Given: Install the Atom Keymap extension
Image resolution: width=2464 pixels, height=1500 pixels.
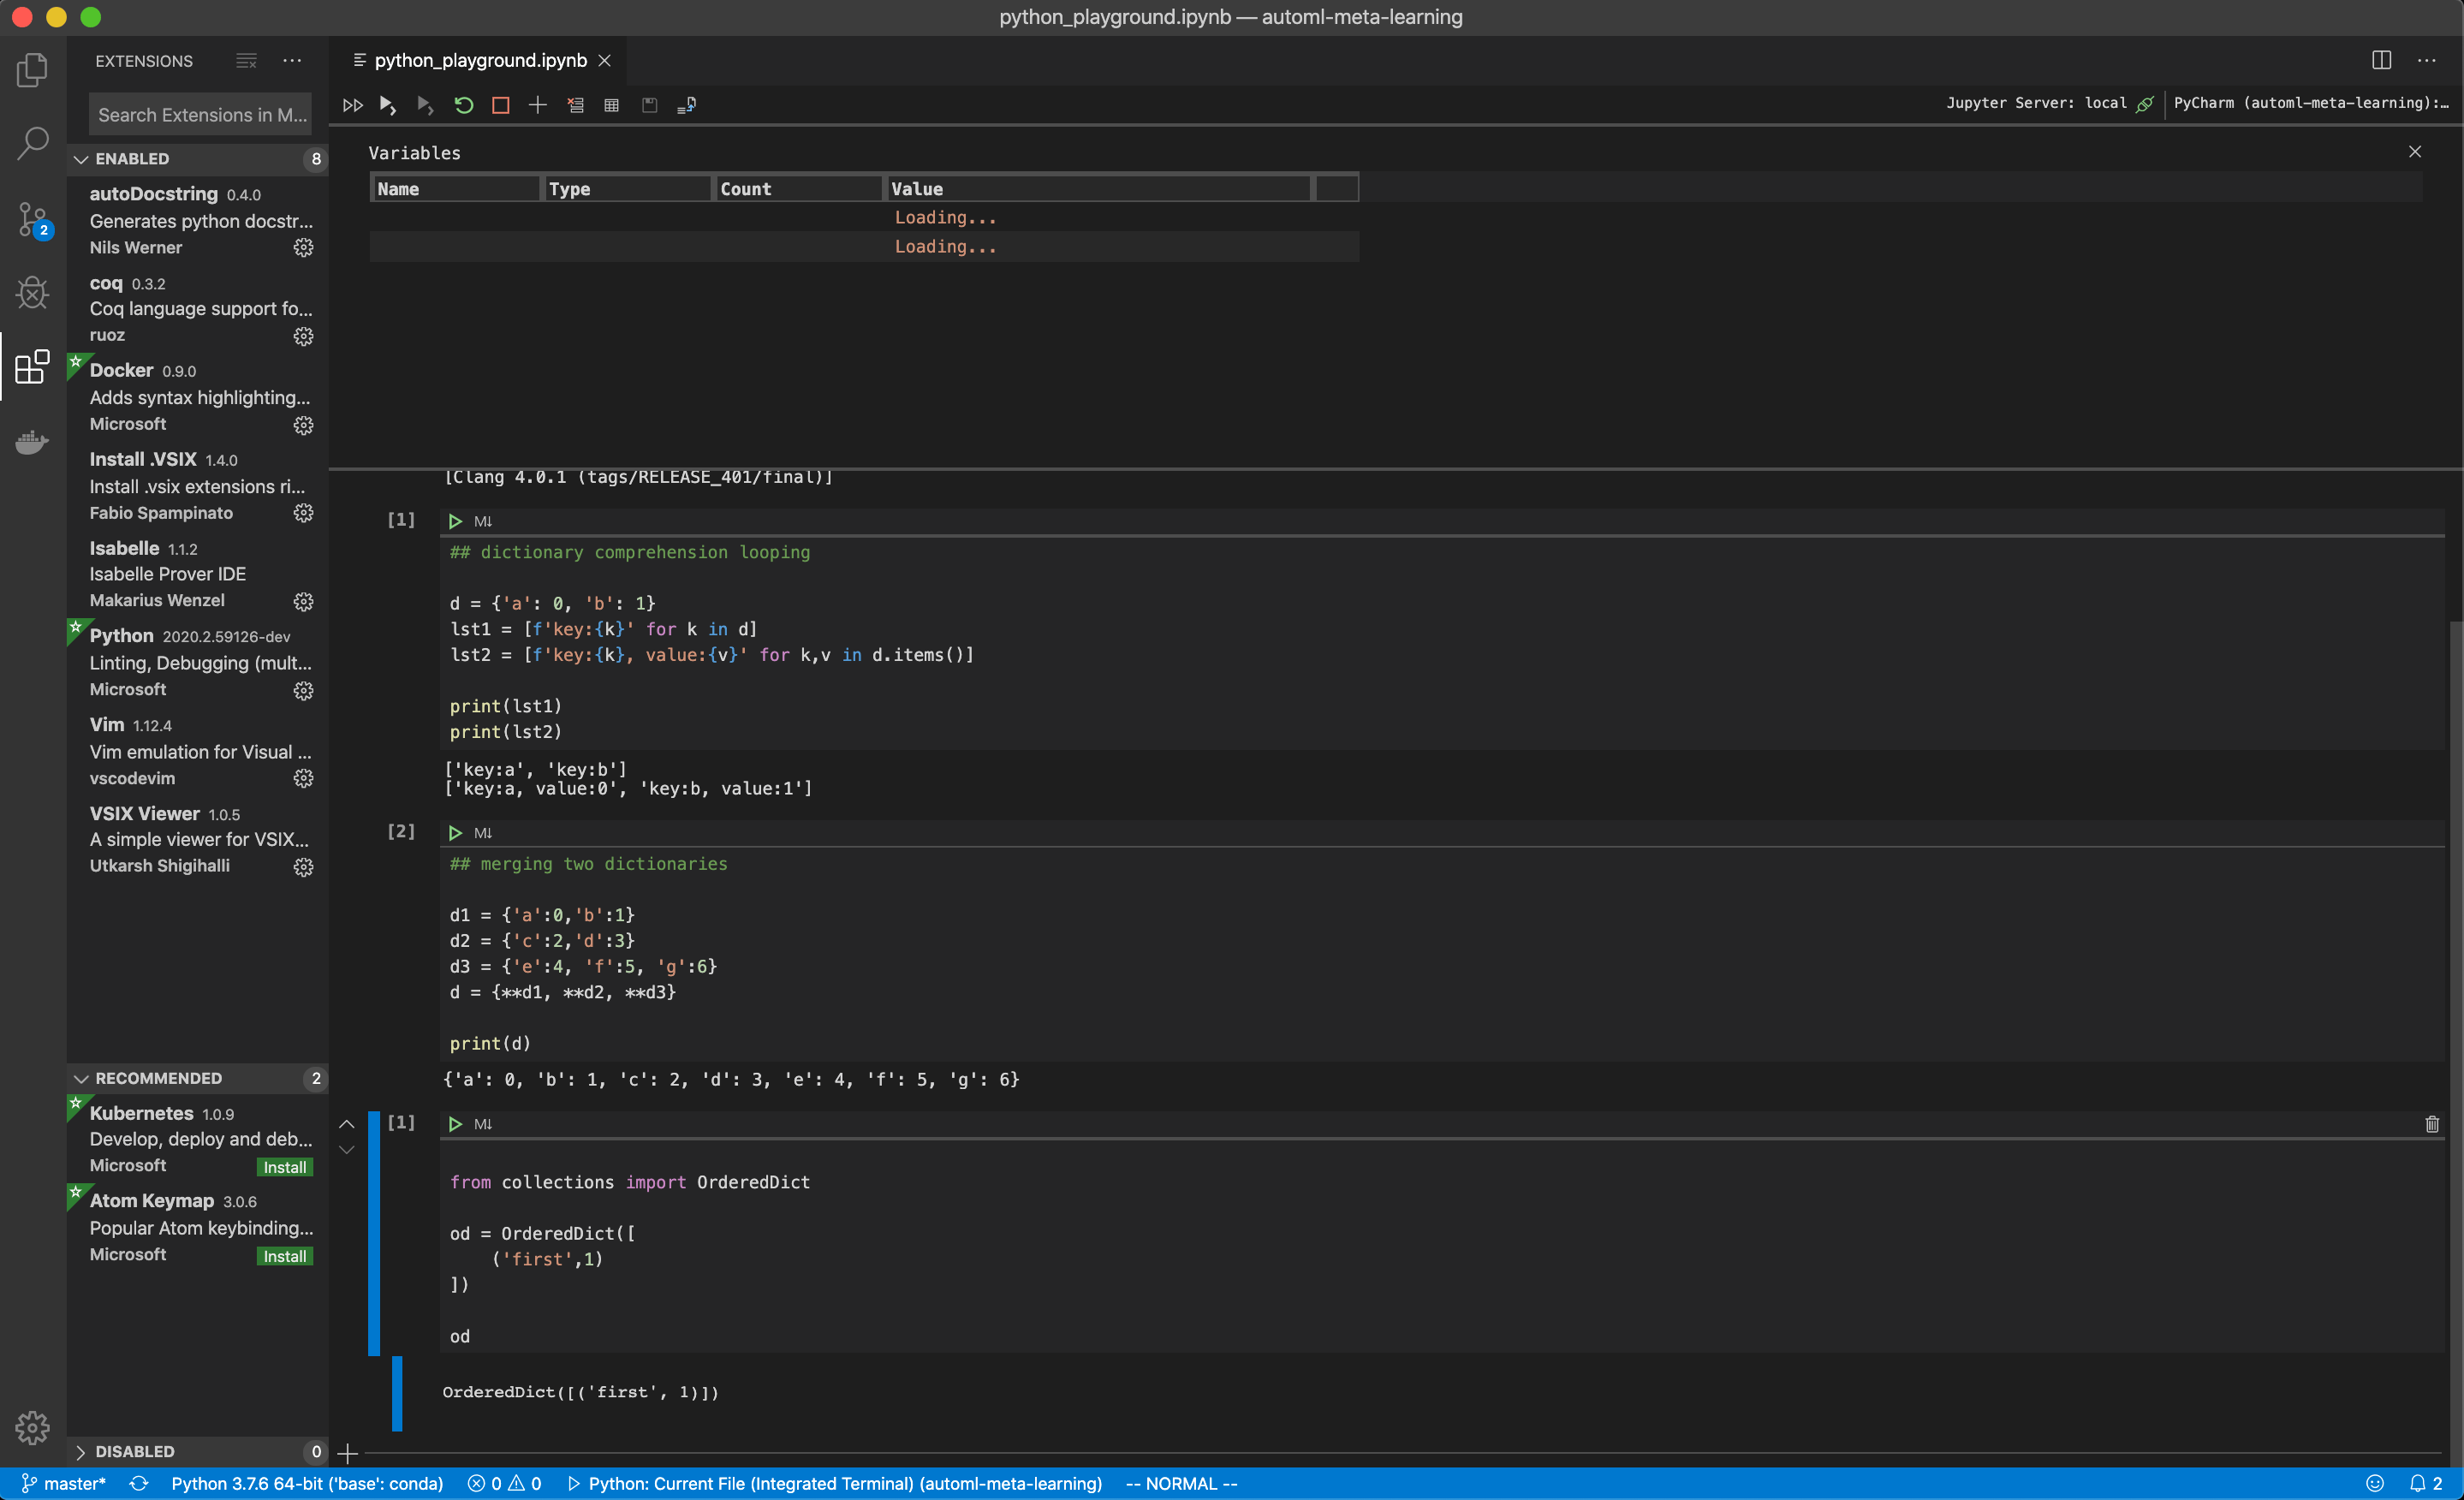Looking at the screenshot, I should pyautogui.click(x=284, y=1256).
